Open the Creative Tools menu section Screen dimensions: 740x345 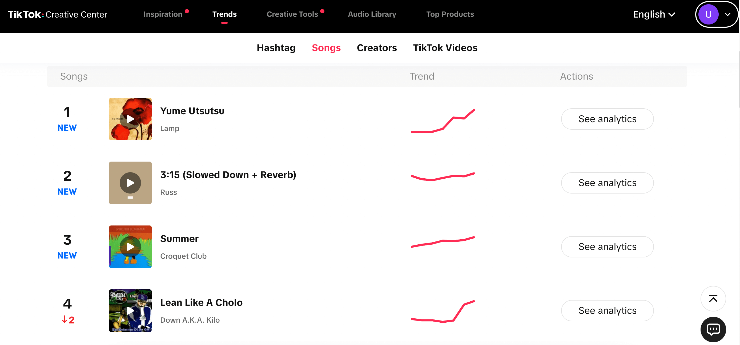pyautogui.click(x=292, y=14)
